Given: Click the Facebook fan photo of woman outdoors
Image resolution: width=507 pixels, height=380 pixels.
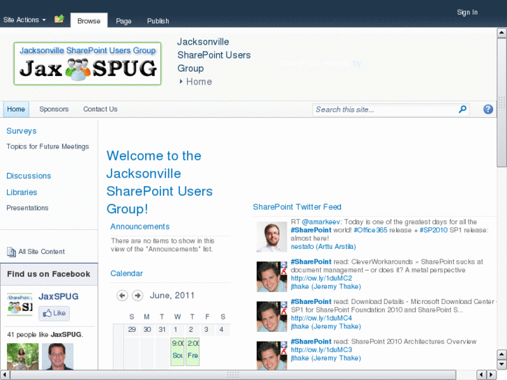Looking at the screenshot, I should [x=22, y=356].
